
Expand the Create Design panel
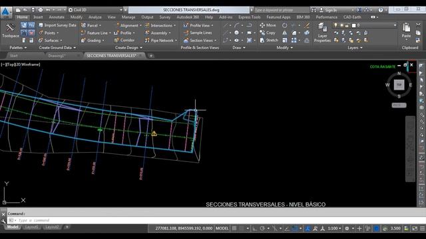[x=128, y=48]
